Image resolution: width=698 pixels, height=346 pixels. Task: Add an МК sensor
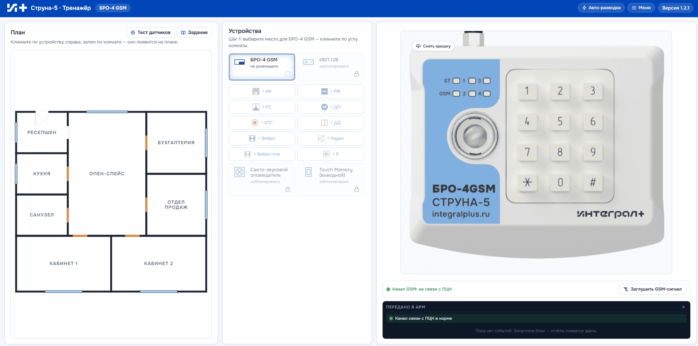pyautogui.click(x=331, y=91)
